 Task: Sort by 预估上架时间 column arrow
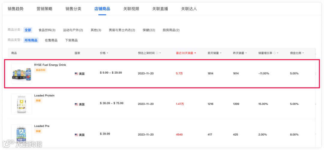pyautogui.click(x=160, y=53)
